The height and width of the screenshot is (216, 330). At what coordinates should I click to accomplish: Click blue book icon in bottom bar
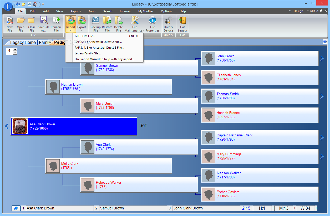click(16, 208)
